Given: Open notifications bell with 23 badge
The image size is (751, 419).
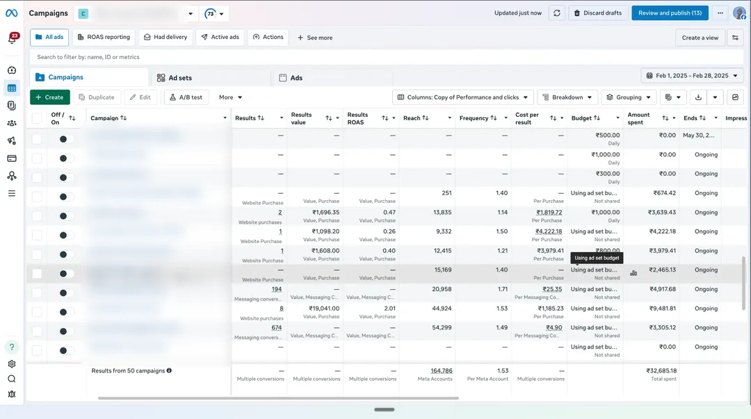Looking at the screenshot, I should [x=12, y=39].
